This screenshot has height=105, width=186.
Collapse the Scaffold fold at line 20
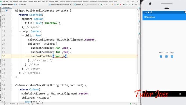coord(11,15)
